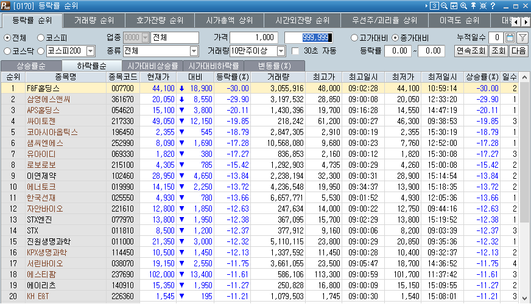This screenshot has width=531, height=304.
Task: Select the 변동률(%) sub-tab
Action: pyautogui.click(x=274, y=66)
